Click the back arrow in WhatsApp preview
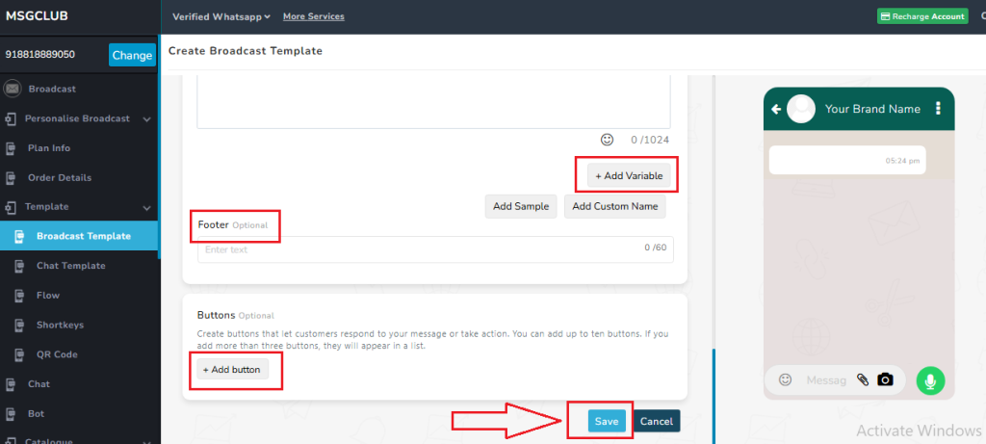986x444 pixels. pyautogui.click(x=776, y=109)
